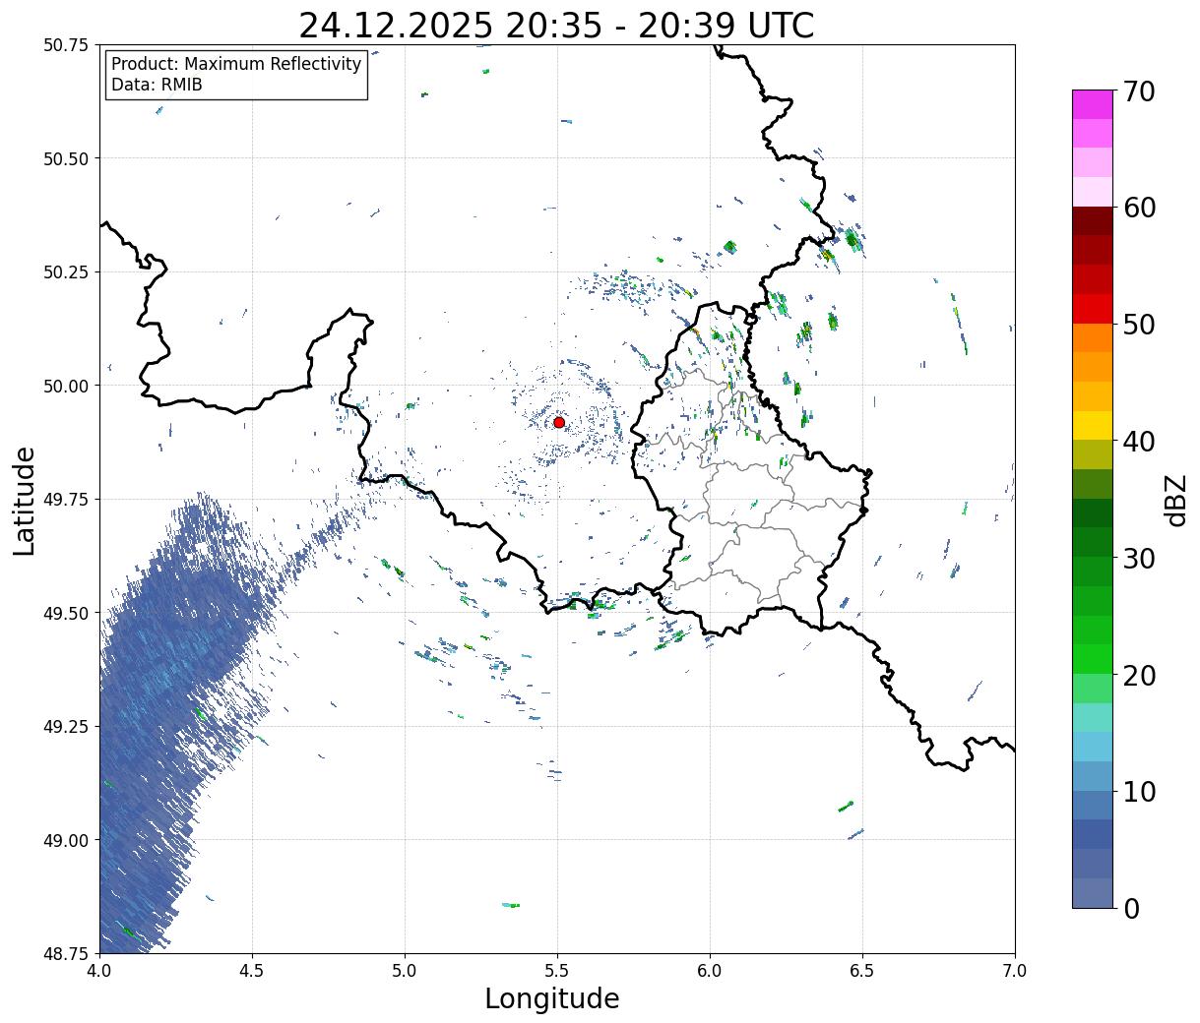The image size is (1200, 1023).
Task: Click the colorbar tick label 20
Action: [x=1138, y=676]
